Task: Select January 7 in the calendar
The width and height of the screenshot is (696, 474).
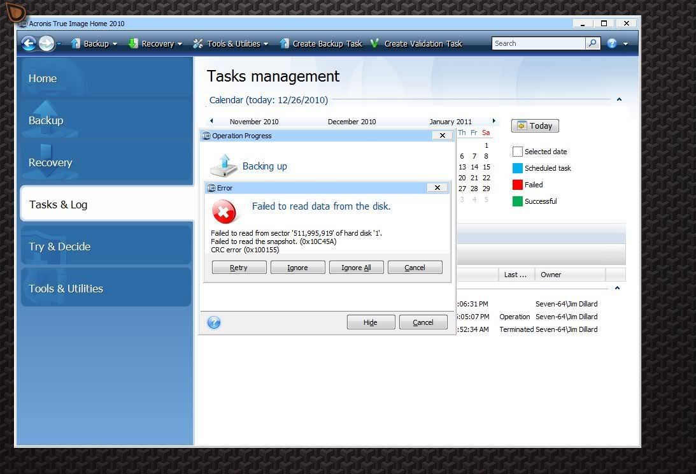Action: (x=474, y=156)
